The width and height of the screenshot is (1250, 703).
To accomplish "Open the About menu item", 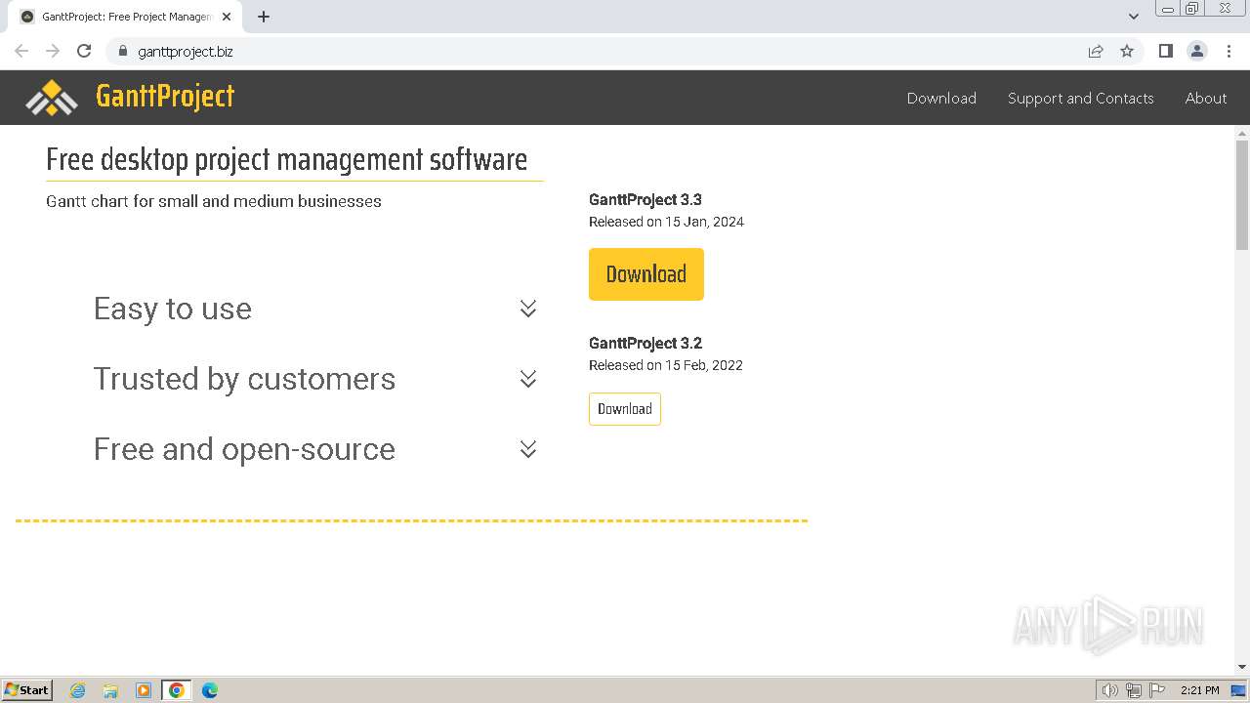I will (1206, 98).
